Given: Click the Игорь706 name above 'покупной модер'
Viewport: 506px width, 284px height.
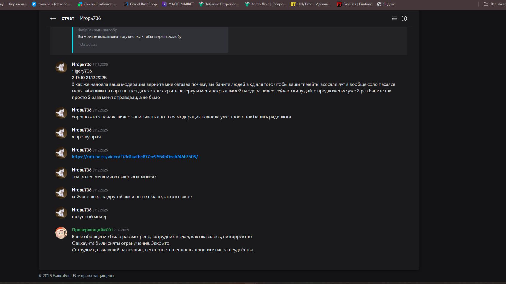Looking at the screenshot, I should tap(81, 210).
